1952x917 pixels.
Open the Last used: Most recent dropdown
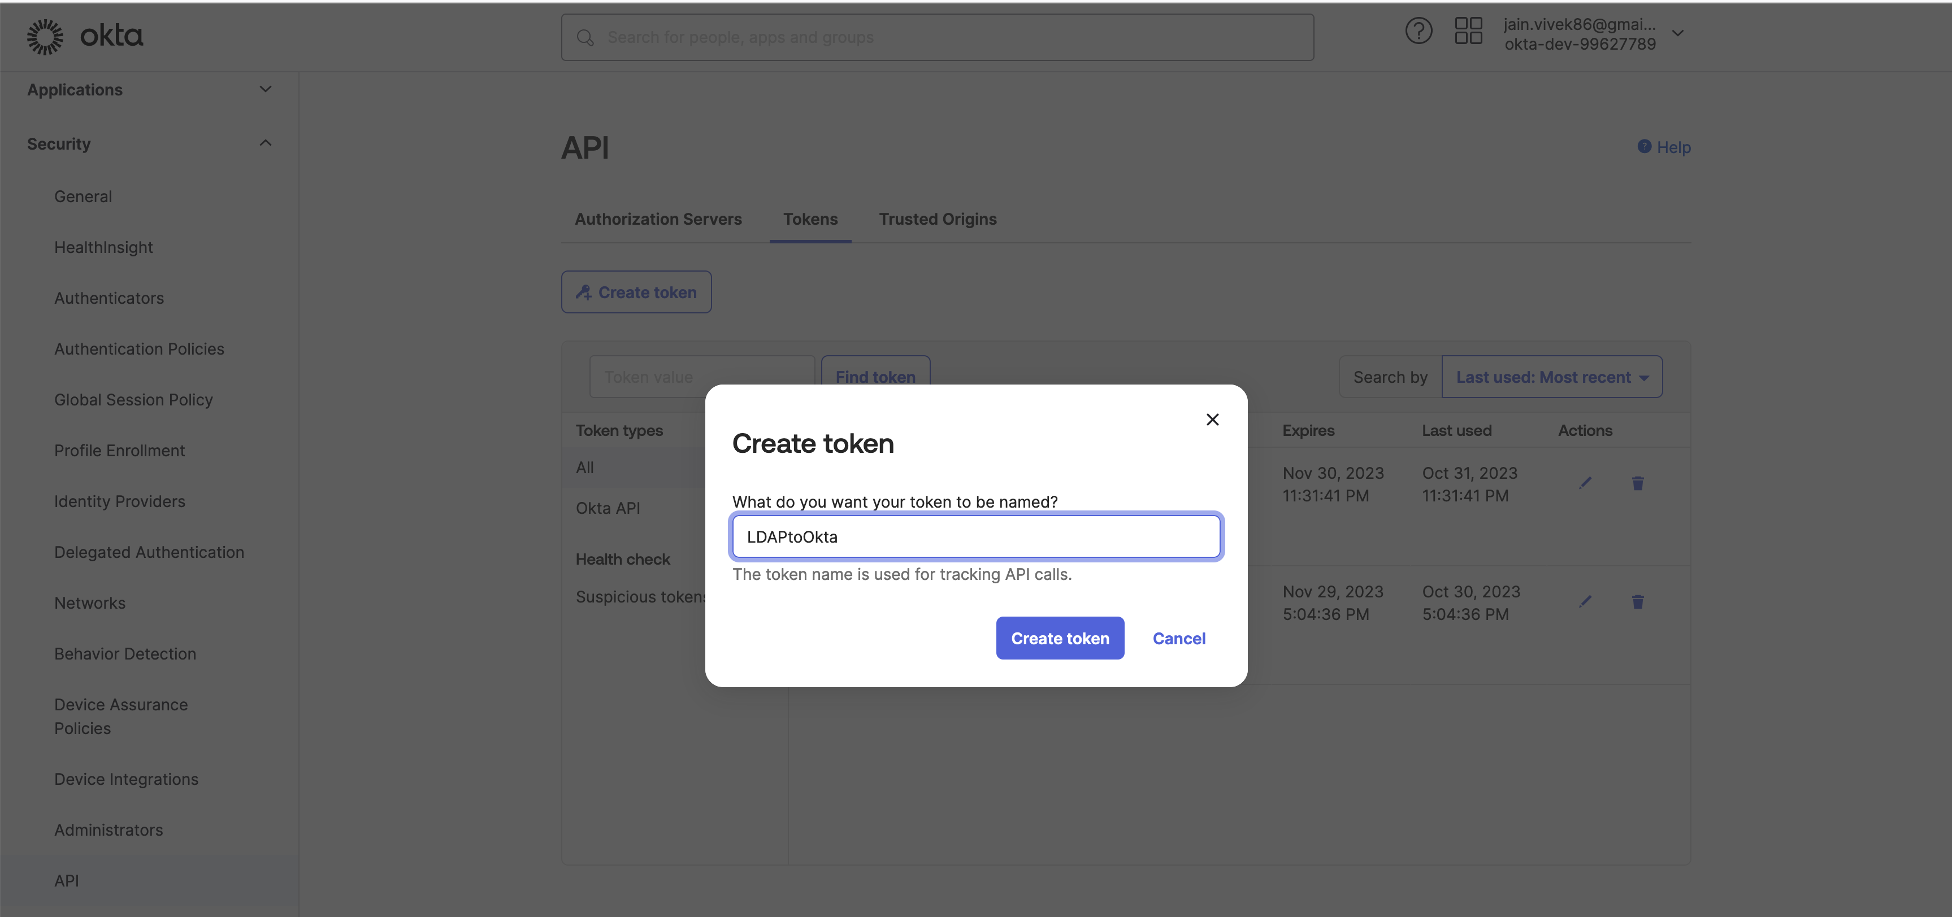coord(1551,377)
